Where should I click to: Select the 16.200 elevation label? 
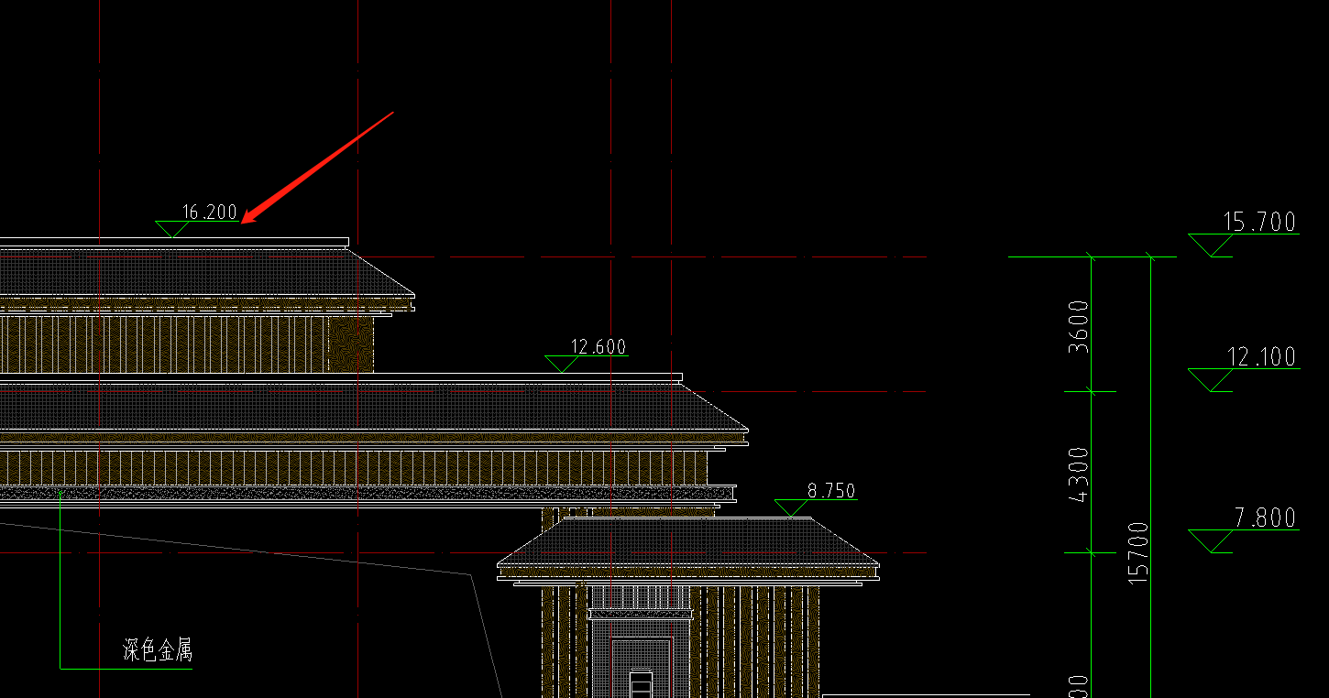coord(210,213)
